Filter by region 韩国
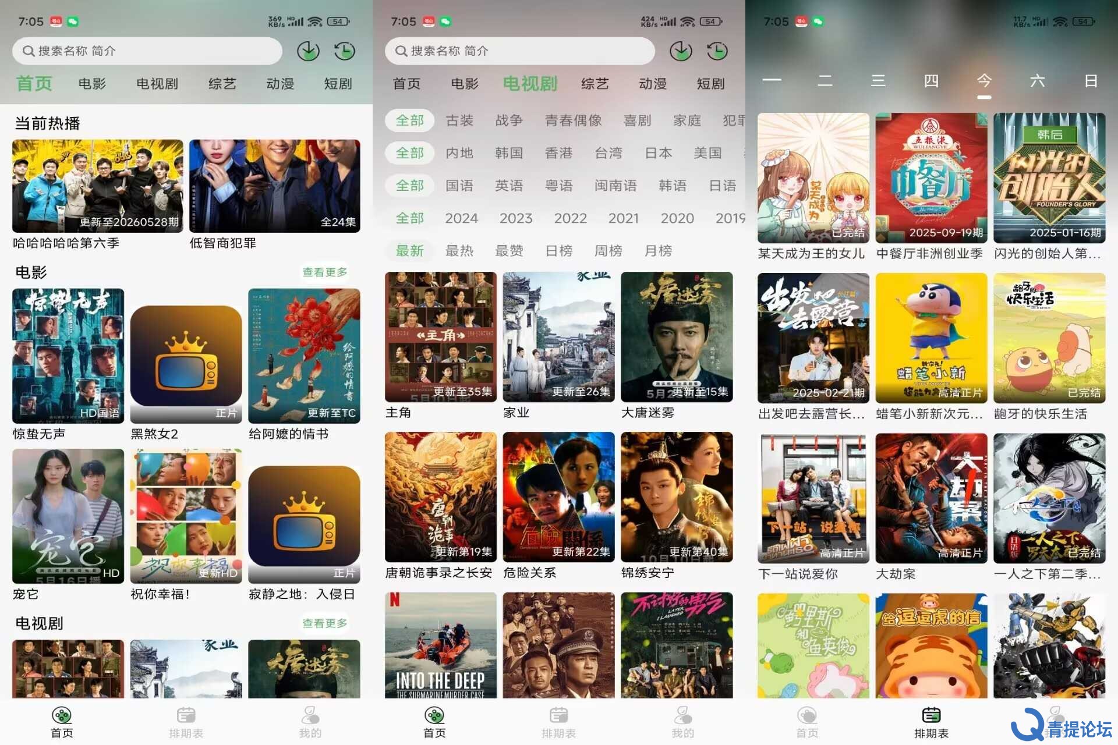This screenshot has height=745, width=1118. (509, 153)
